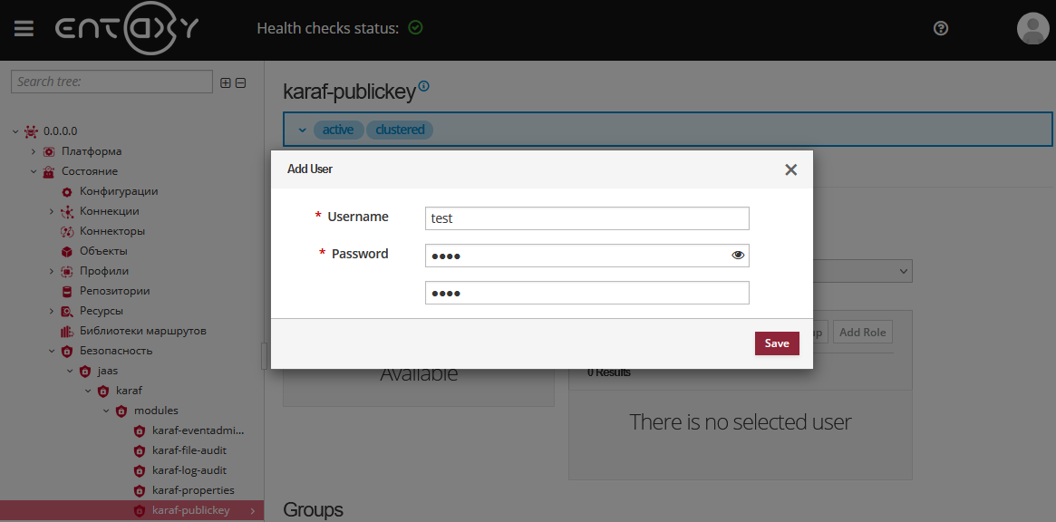Open the user profile avatar menu
The width and height of the screenshot is (1056, 522).
tap(1032, 28)
